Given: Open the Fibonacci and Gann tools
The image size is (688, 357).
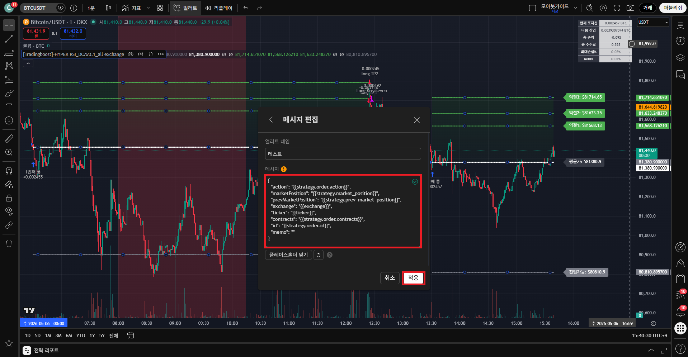Looking at the screenshot, I should pyautogui.click(x=9, y=52).
